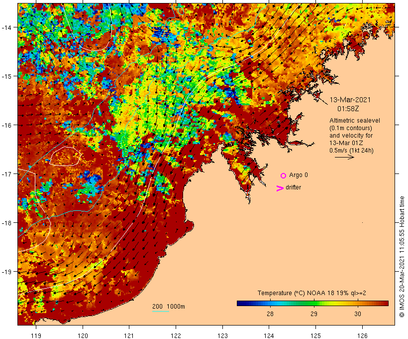Screen dimensions: 408x339
Task: Click the longitude label 119
Action: click(36, 336)
